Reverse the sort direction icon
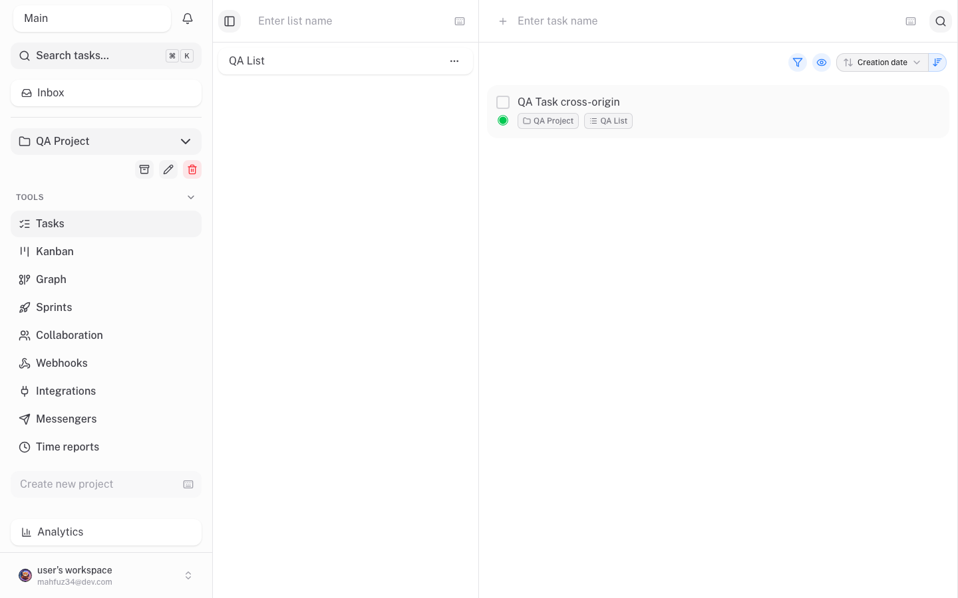Image resolution: width=958 pixels, height=598 pixels. 937,62
